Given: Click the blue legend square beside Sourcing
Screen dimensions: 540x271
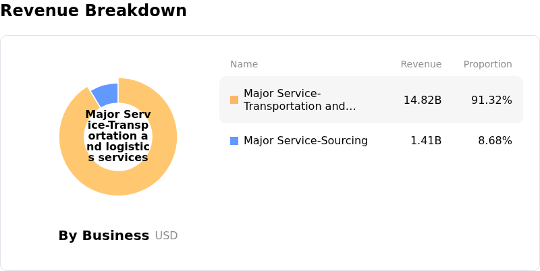Looking at the screenshot, I should coord(234,141).
